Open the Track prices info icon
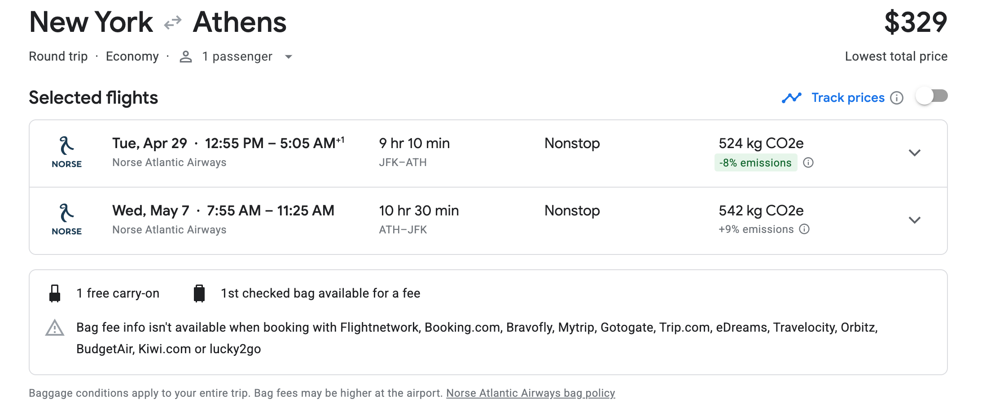The image size is (982, 412). (x=897, y=98)
